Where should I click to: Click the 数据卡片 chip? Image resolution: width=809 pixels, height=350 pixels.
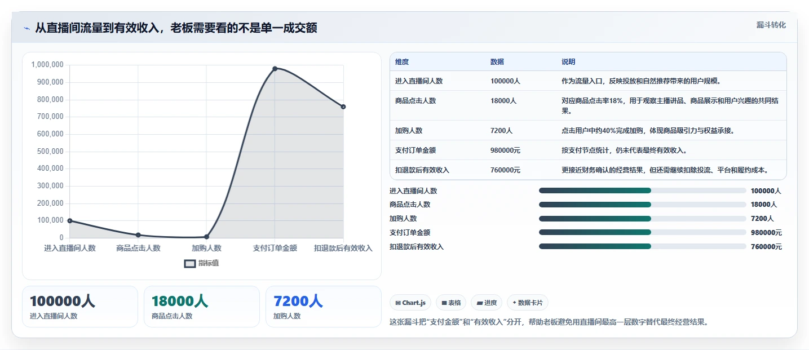[528, 303]
